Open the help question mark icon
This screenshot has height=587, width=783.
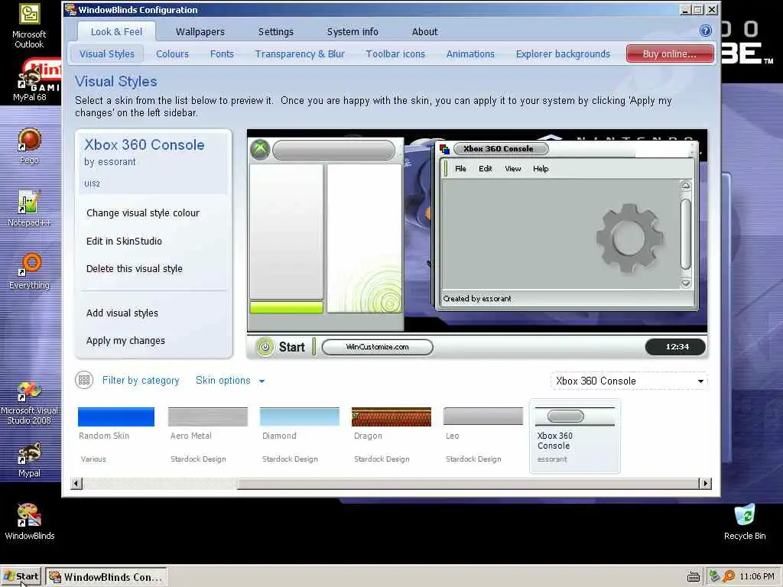click(x=705, y=31)
